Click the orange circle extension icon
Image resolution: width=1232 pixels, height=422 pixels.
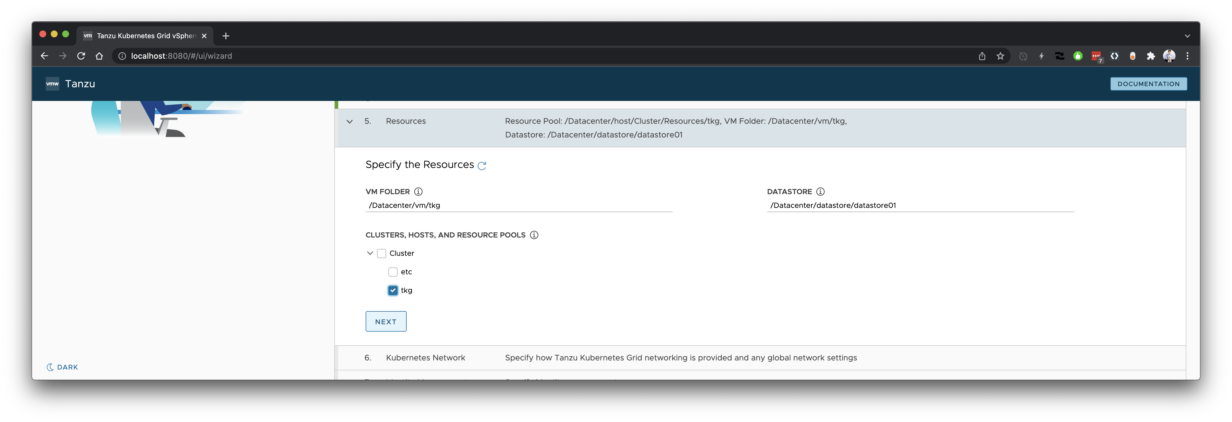1132,56
